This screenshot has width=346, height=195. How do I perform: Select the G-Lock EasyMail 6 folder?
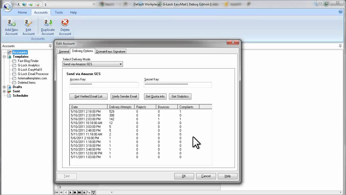click(30, 70)
